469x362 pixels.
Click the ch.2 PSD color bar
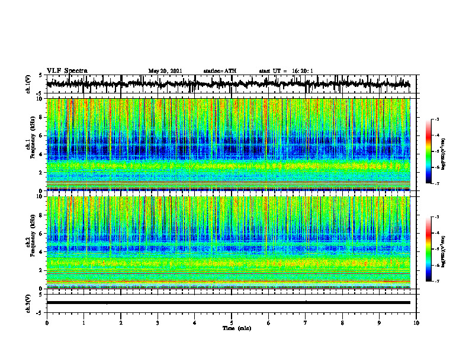coord(428,249)
